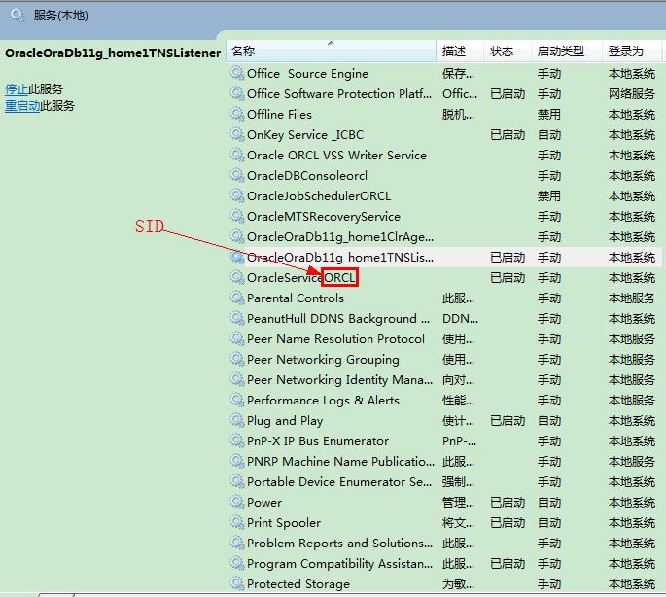Click the OnKey Service _ICBC gear icon
The image size is (666, 597).
(236, 134)
